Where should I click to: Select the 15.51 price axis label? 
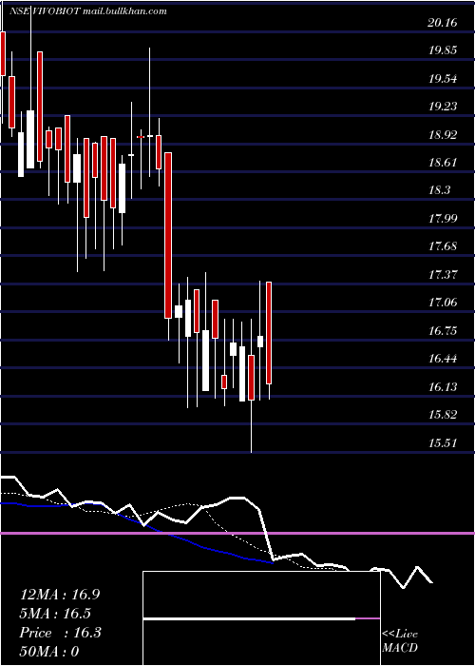pyautogui.click(x=443, y=443)
